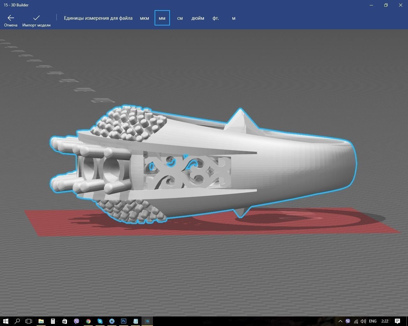Close the 3D Builder window
Screen dimensions: 408x326
[401, 5]
